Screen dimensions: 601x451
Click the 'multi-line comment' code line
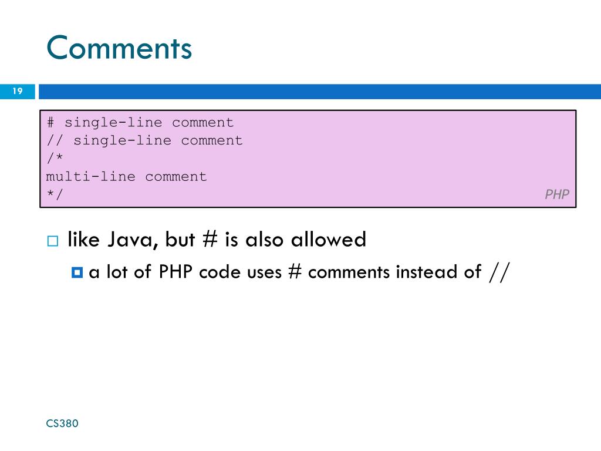(127, 176)
